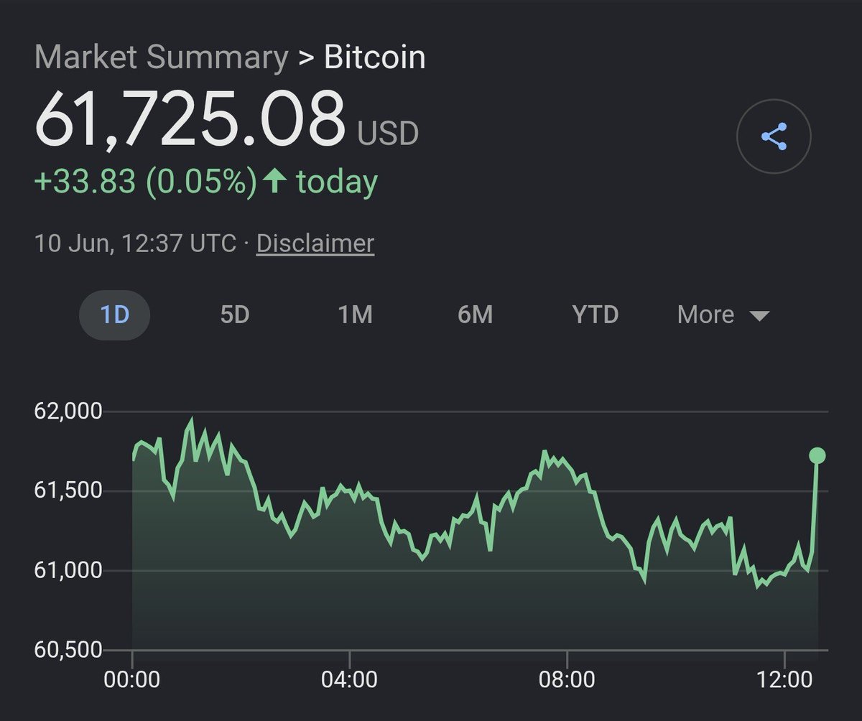
Task: Go back to Market Summary
Action: coord(161,57)
